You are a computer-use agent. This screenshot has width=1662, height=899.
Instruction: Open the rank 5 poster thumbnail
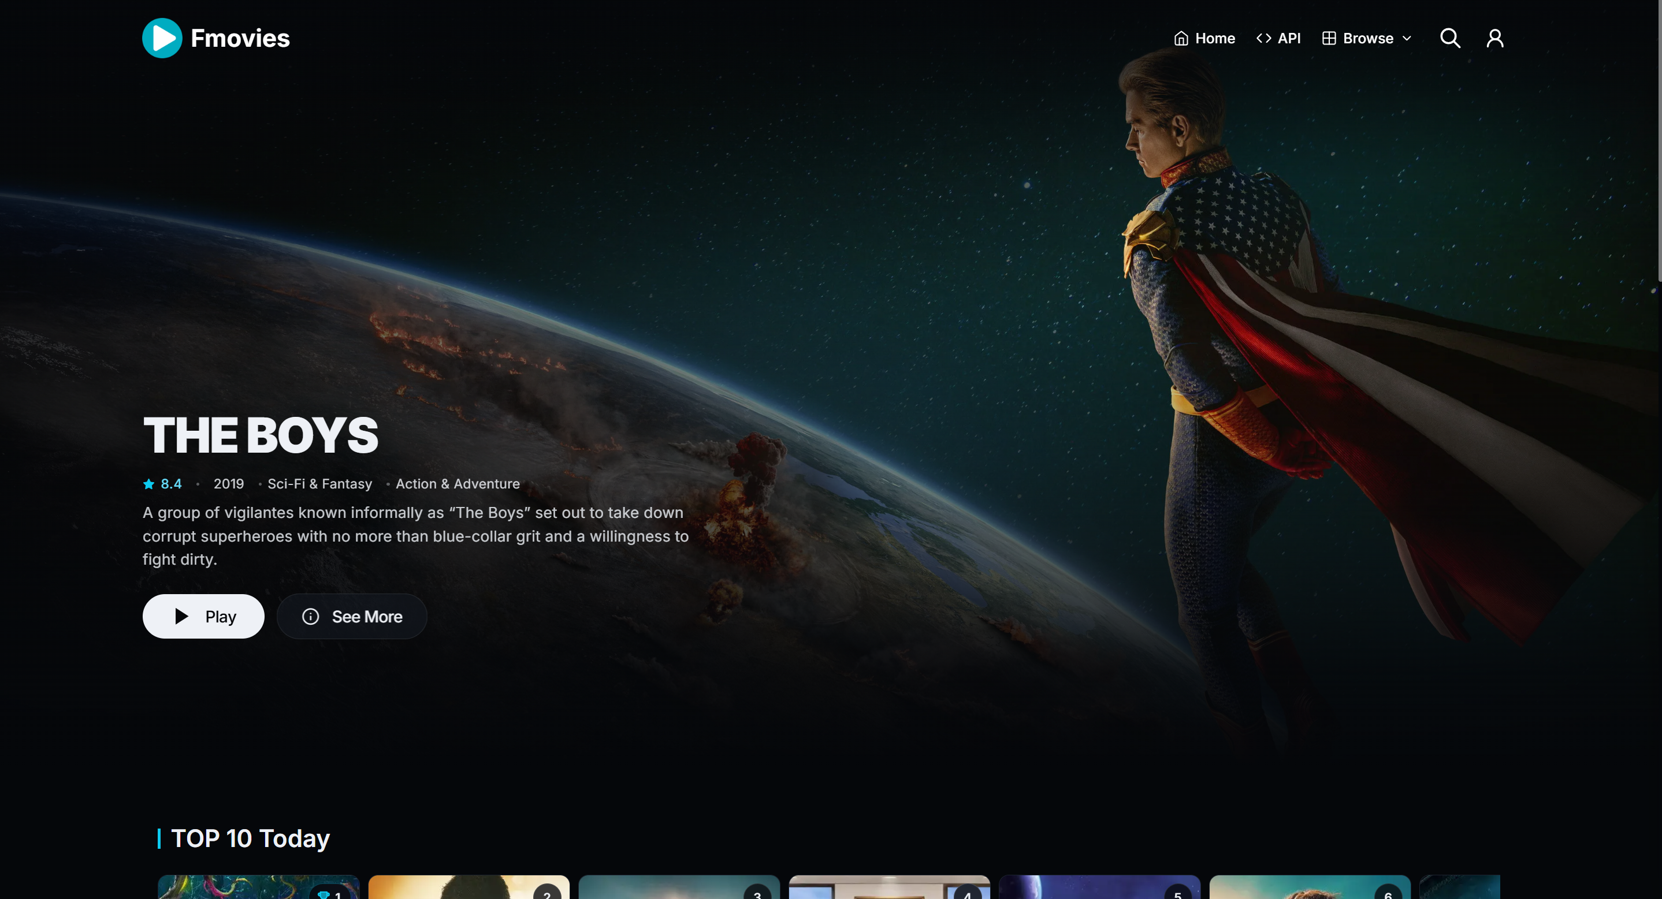pos(1099,887)
